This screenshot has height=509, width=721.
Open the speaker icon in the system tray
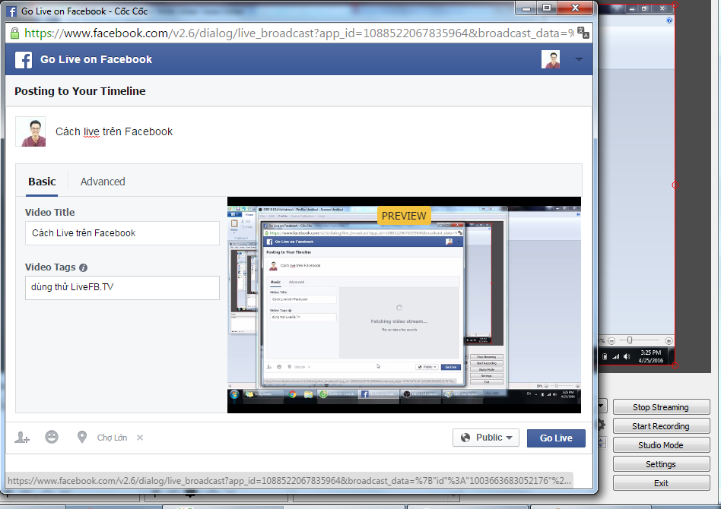point(627,355)
